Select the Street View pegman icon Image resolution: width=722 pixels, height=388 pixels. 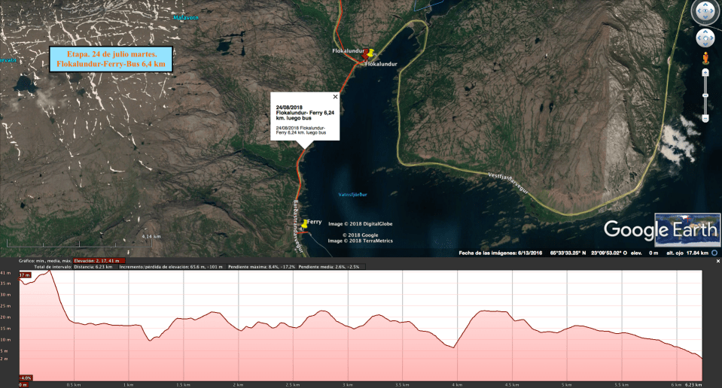[705, 57]
